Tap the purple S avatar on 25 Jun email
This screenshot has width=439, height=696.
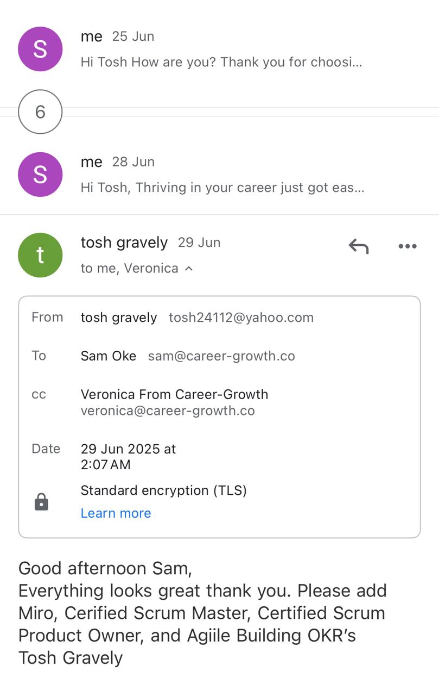click(x=40, y=49)
